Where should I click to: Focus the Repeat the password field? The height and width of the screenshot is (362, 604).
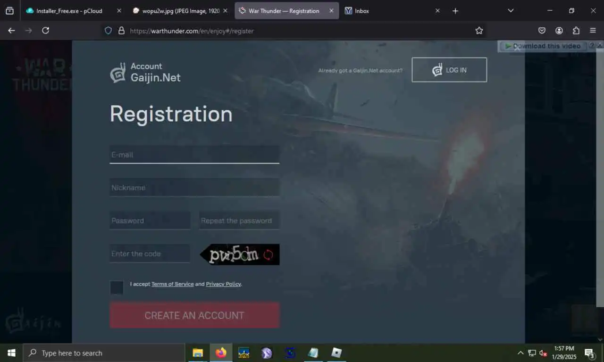click(x=239, y=221)
